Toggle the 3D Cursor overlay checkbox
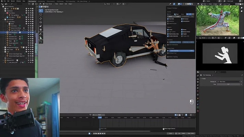The image size is (244, 137). (x=182, y=19)
